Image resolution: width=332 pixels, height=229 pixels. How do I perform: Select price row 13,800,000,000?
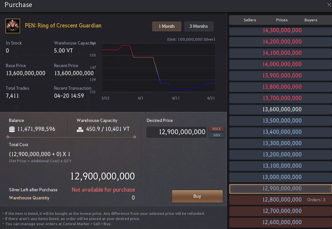pyautogui.click(x=280, y=87)
